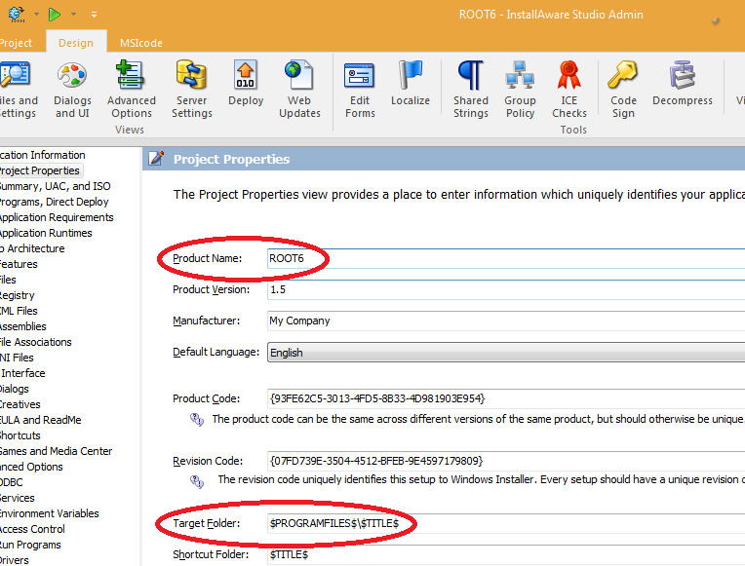Open the Default Language combo box

pyautogui.click(x=506, y=353)
